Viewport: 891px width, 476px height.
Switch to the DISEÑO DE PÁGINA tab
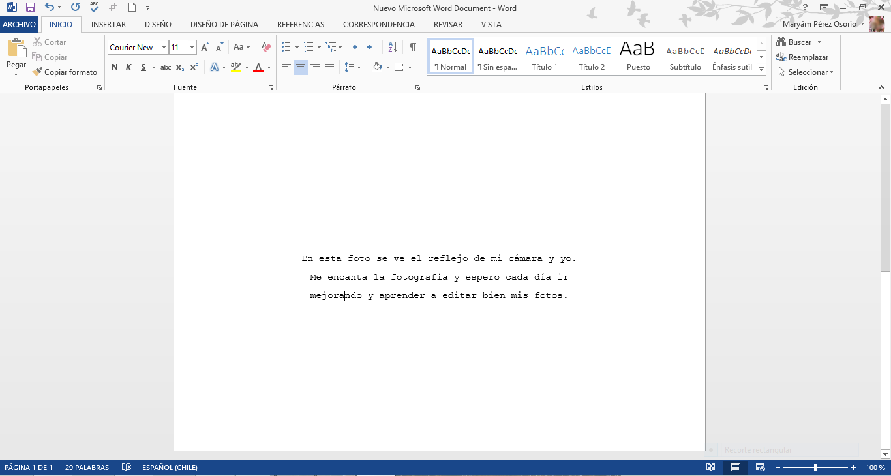tap(224, 24)
